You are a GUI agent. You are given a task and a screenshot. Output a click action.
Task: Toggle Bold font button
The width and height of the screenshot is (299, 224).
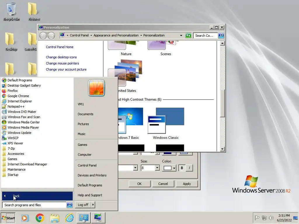coord(182,168)
